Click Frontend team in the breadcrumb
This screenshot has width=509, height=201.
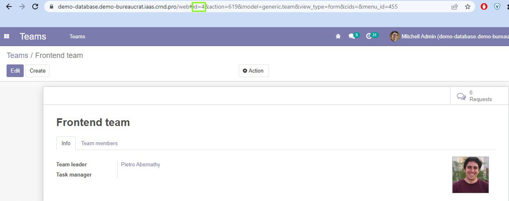(x=59, y=55)
